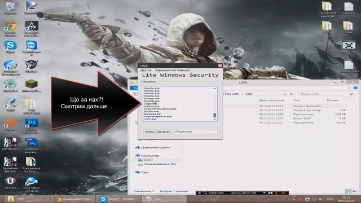Open the Mail folder on desktop
This screenshot has width=361, height=203.
348,28
